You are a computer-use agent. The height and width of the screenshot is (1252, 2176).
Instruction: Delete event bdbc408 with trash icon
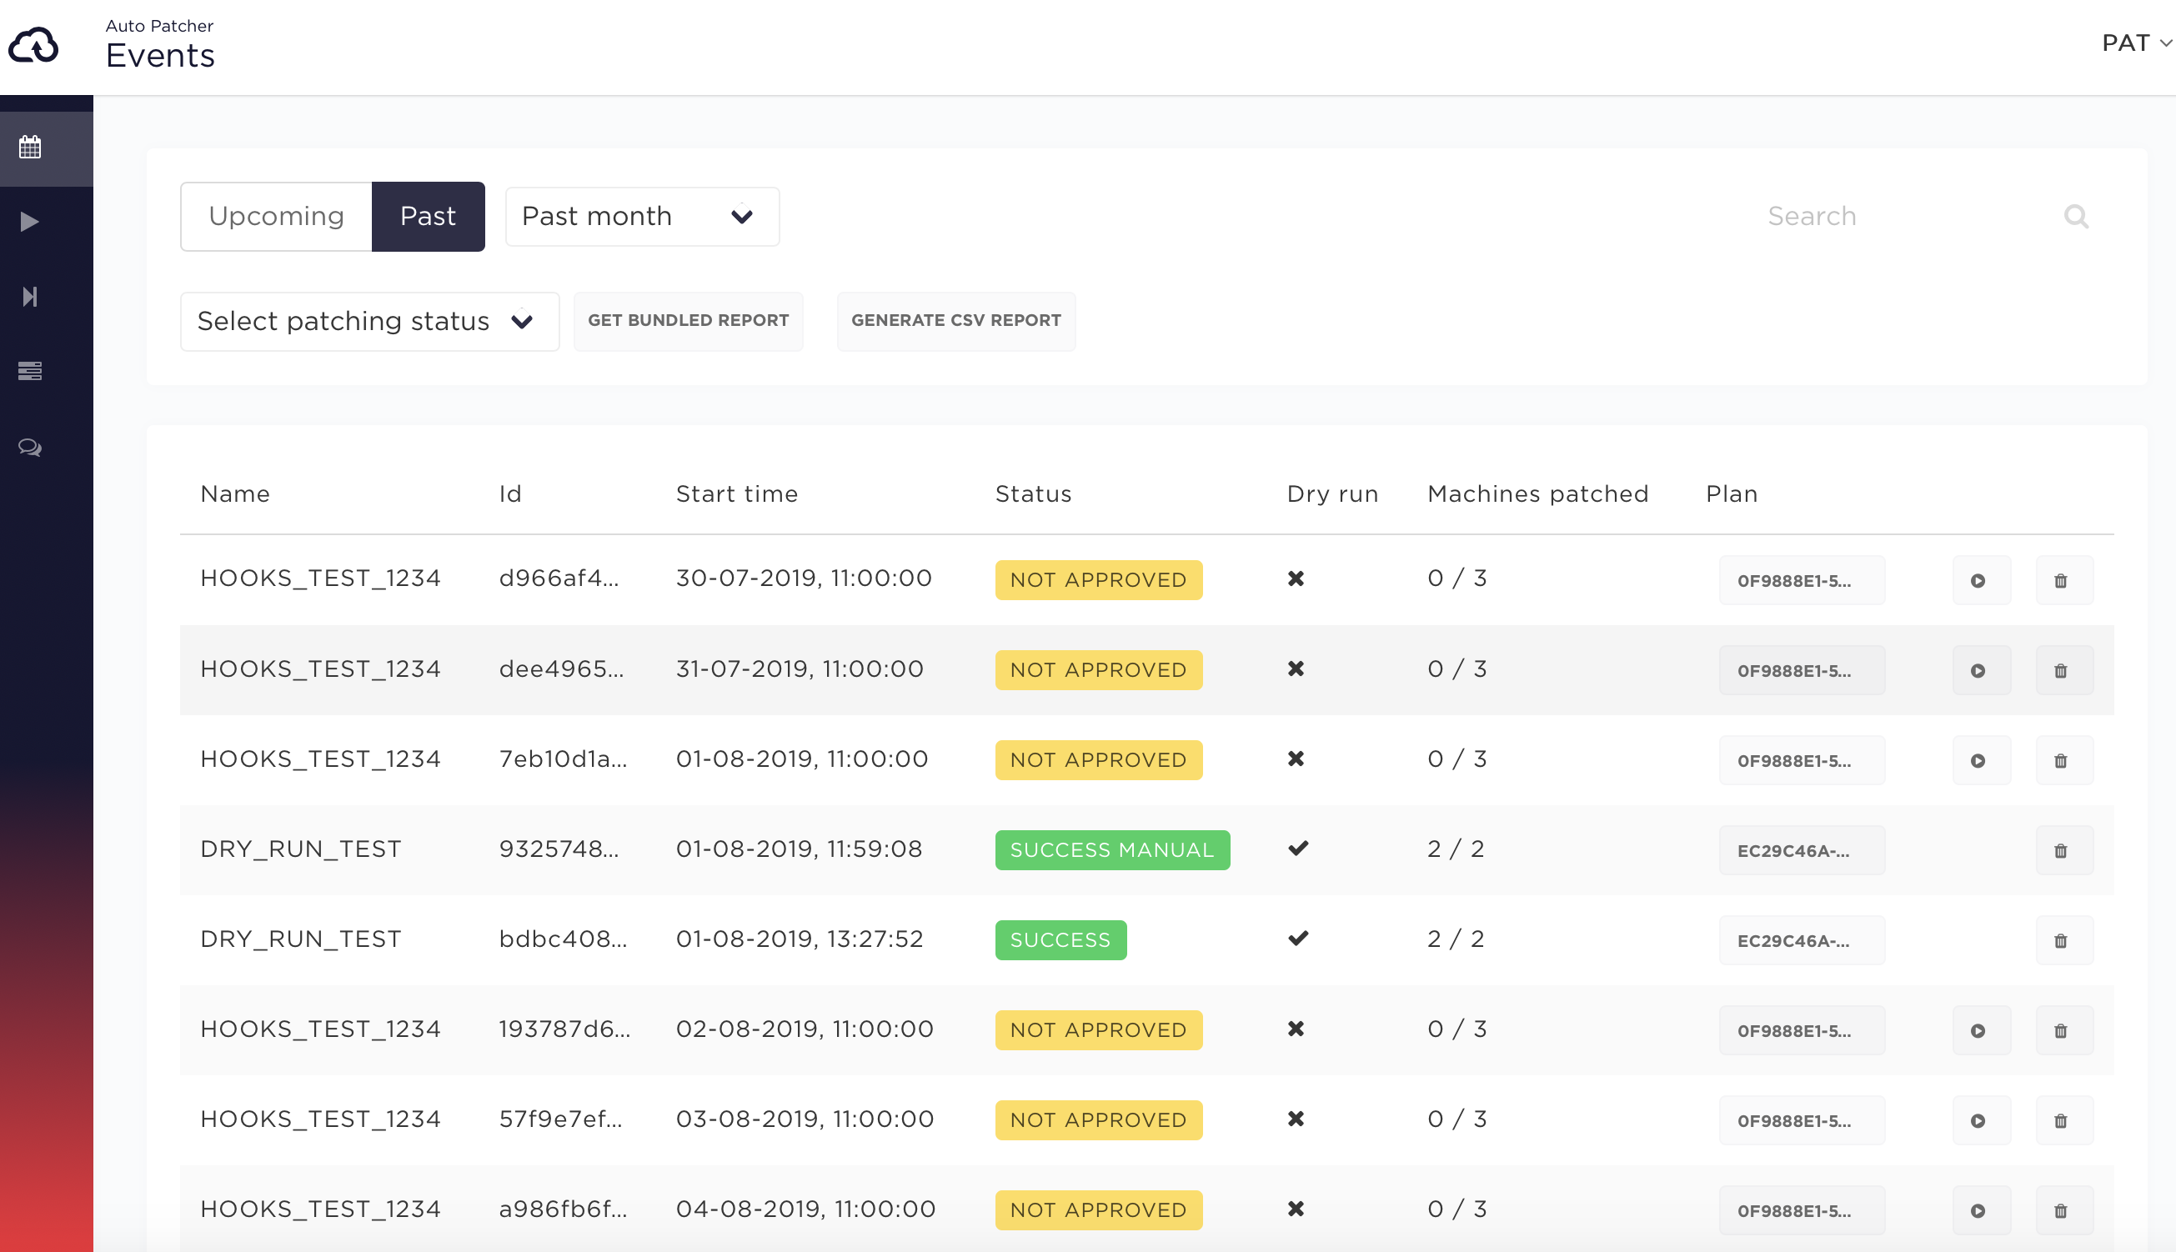2063,941
